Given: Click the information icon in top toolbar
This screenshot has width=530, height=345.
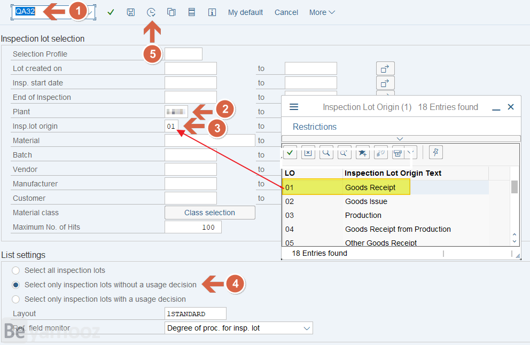Looking at the screenshot, I should point(212,12).
